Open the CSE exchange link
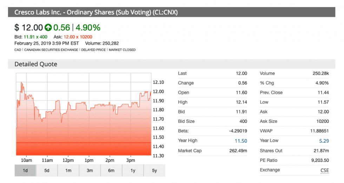The image size is (344, 183). [x=324, y=170]
